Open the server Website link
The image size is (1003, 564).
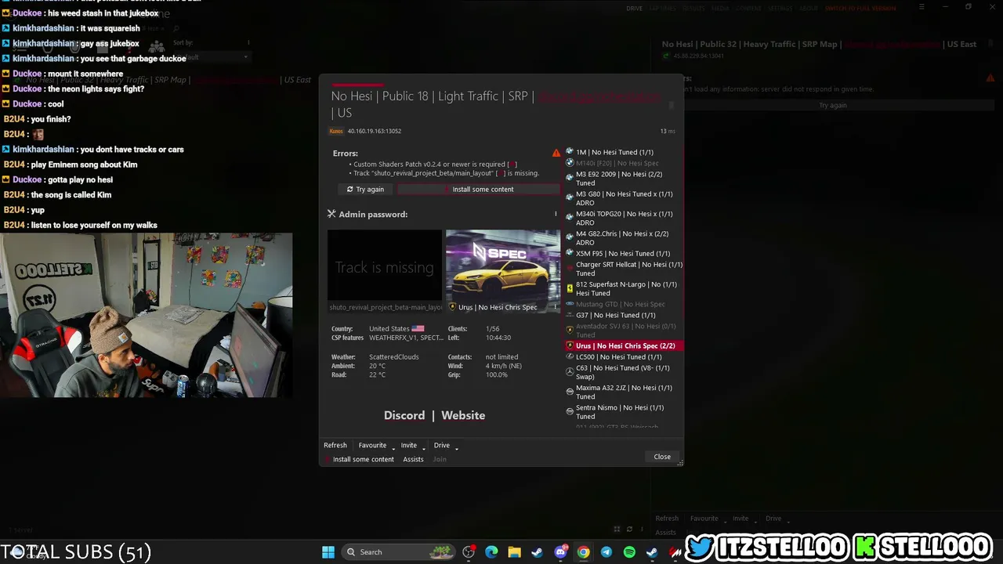tap(463, 415)
